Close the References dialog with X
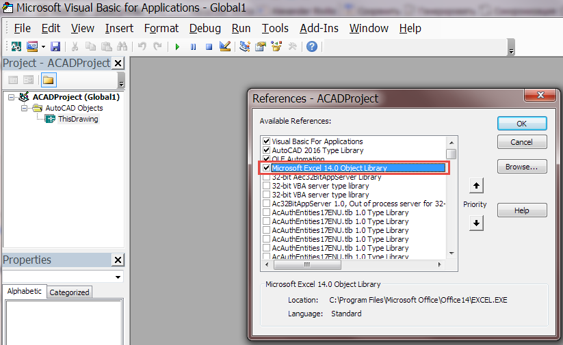Viewport: 563px width, 345px height. click(540, 95)
